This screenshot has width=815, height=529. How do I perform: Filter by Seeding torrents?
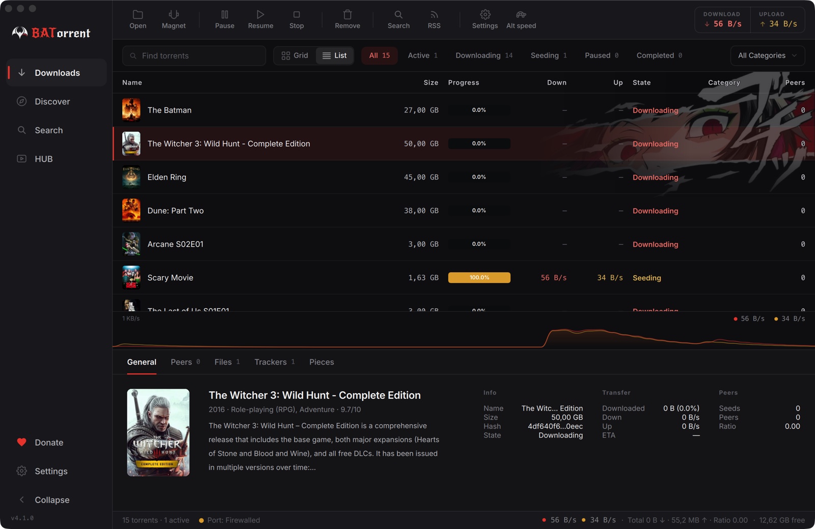(549, 55)
